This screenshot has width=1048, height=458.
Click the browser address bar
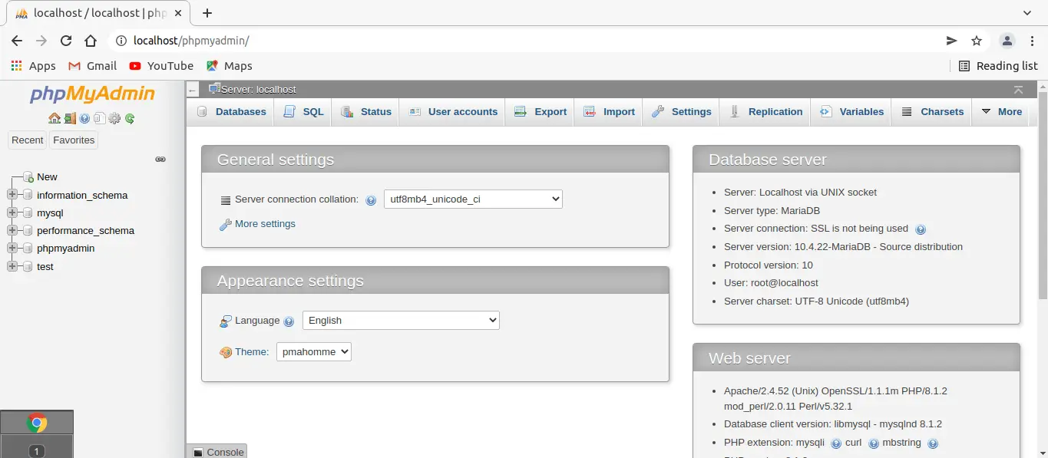tap(530, 41)
